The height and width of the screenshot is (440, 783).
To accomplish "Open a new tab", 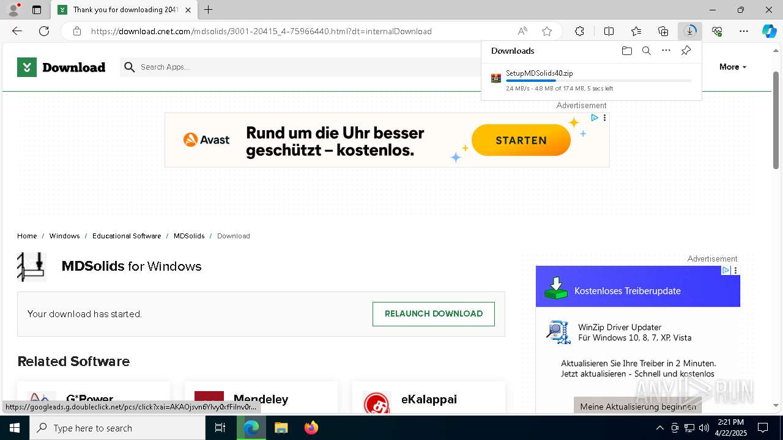I will pos(209,10).
